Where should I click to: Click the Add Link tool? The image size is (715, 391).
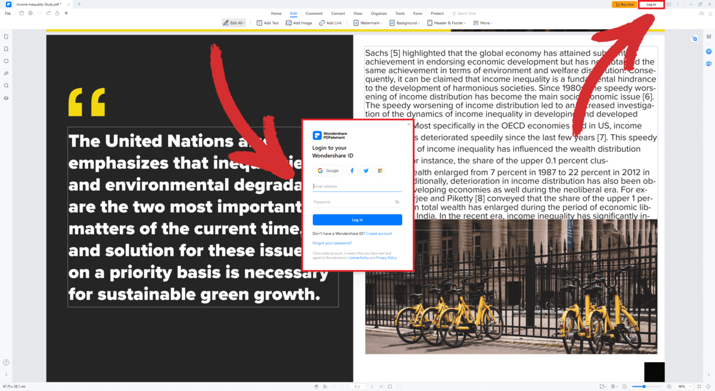pyautogui.click(x=330, y=23)
